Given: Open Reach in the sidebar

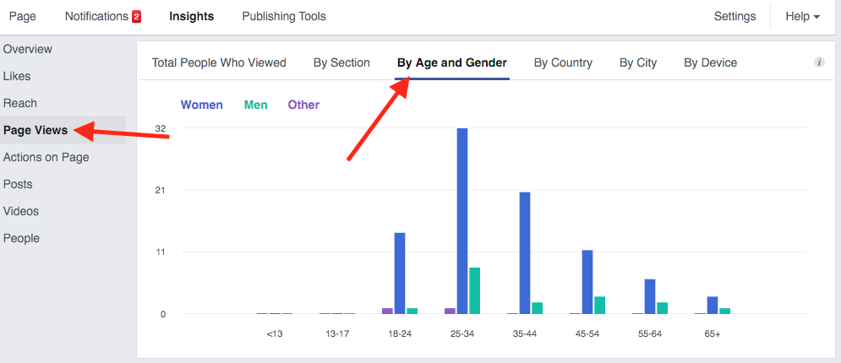Looking at the screenshot, I should (20, 103).
